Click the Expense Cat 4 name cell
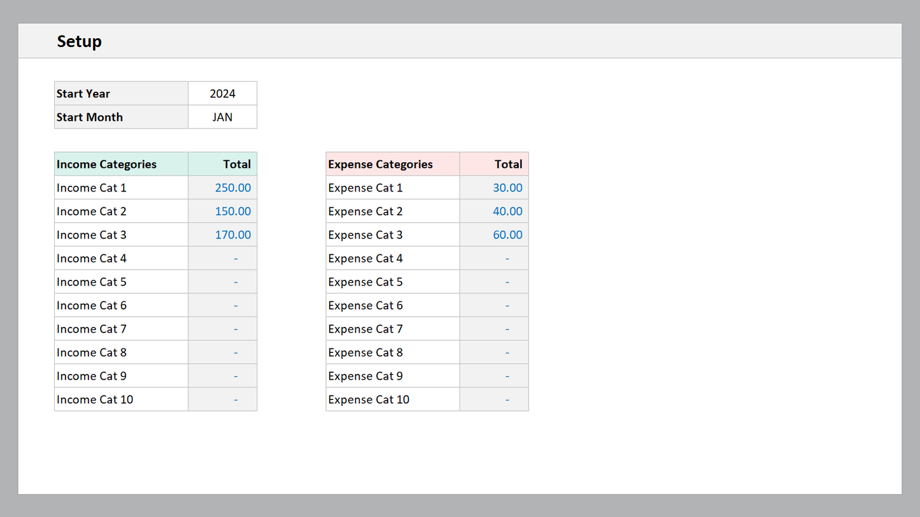 (x=392, y=258)
